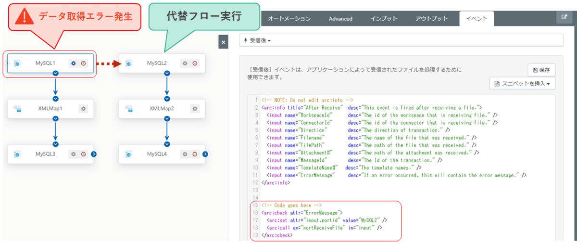Click MySQL4 blue output arrow

[x=205, y=154]
